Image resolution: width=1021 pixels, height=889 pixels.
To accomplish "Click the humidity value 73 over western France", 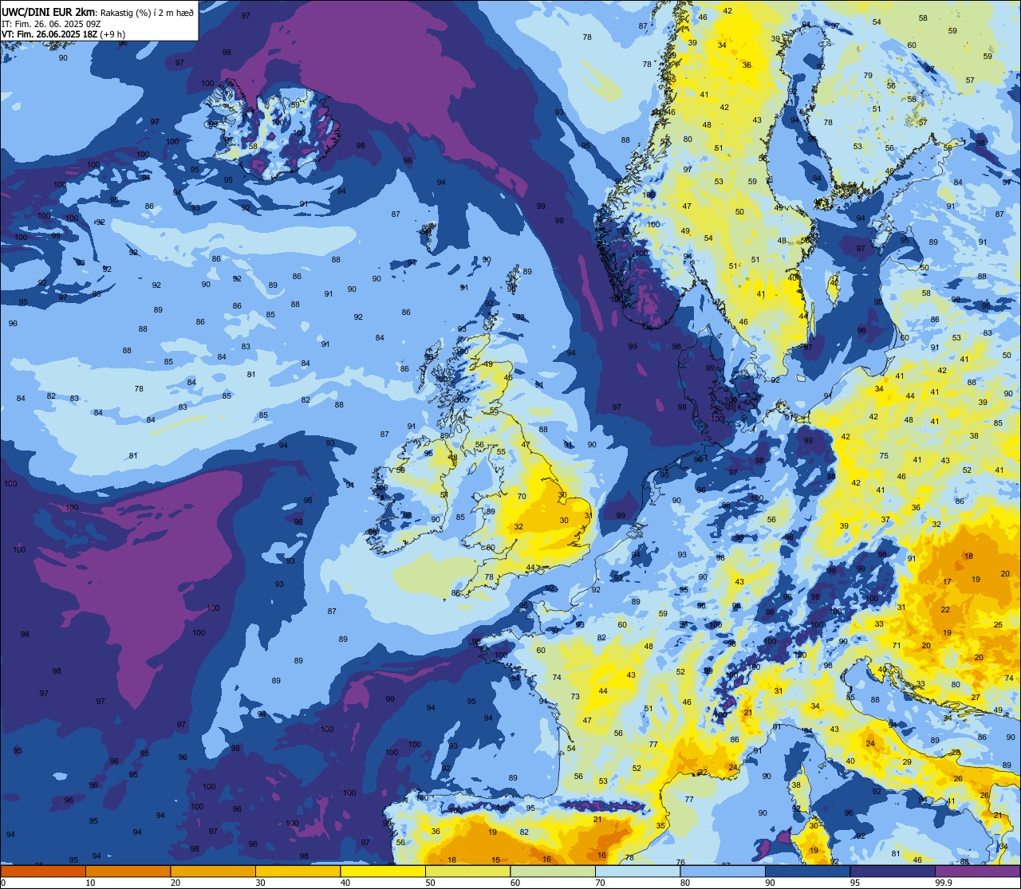I will pos(575,697).
